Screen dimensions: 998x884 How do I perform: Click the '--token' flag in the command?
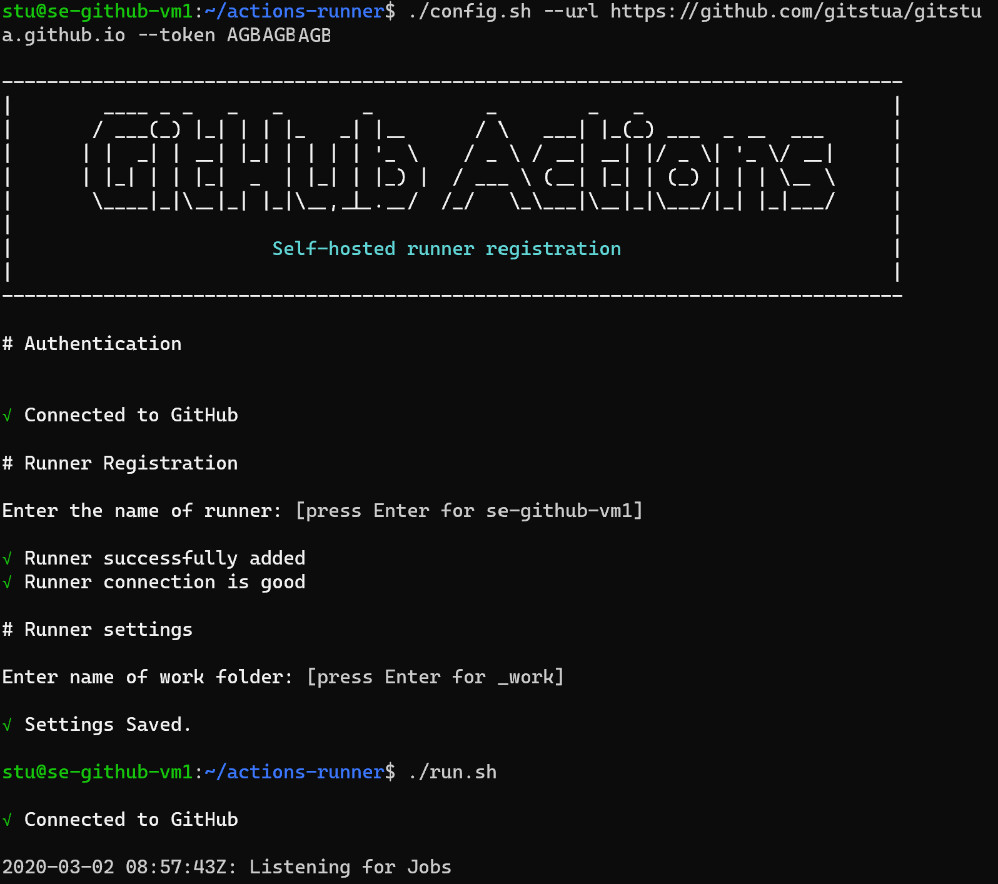pyautogui.click(x=176, y=35)
